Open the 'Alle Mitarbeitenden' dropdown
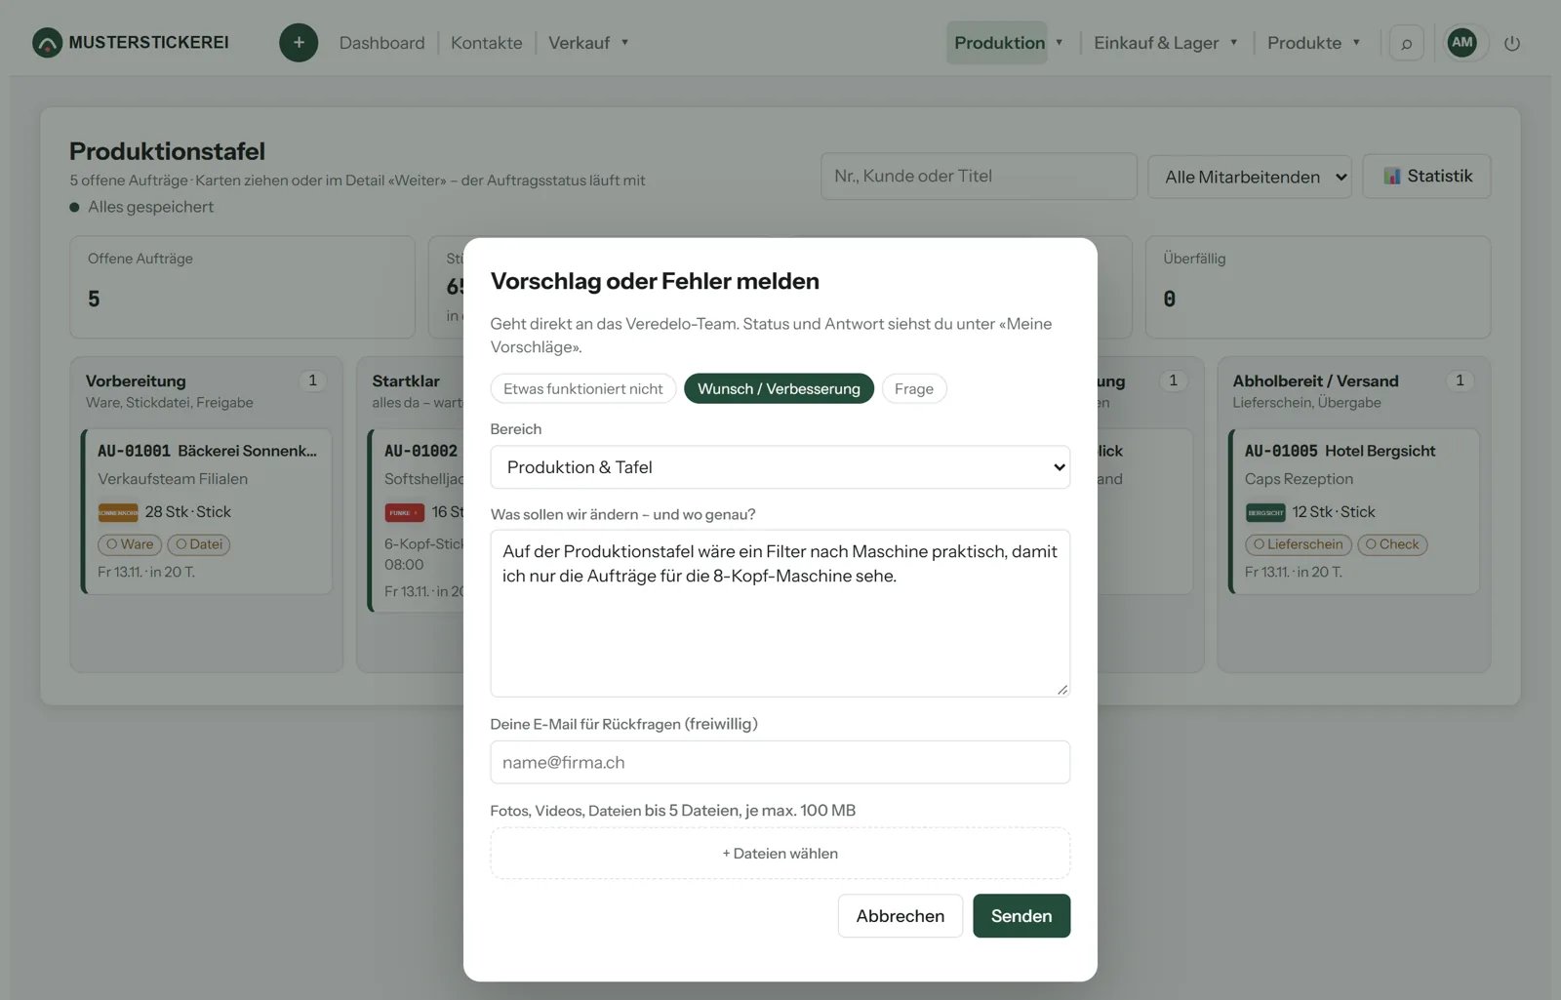Image resolution: width=1561 pixels, height=1000 pixels. pyautogui.click(x=1250, y=177)
